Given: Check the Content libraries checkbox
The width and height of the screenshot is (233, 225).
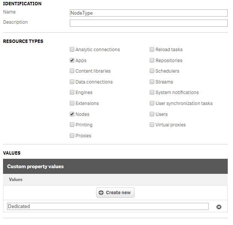Looking at the screenshot, I should 72,71.
